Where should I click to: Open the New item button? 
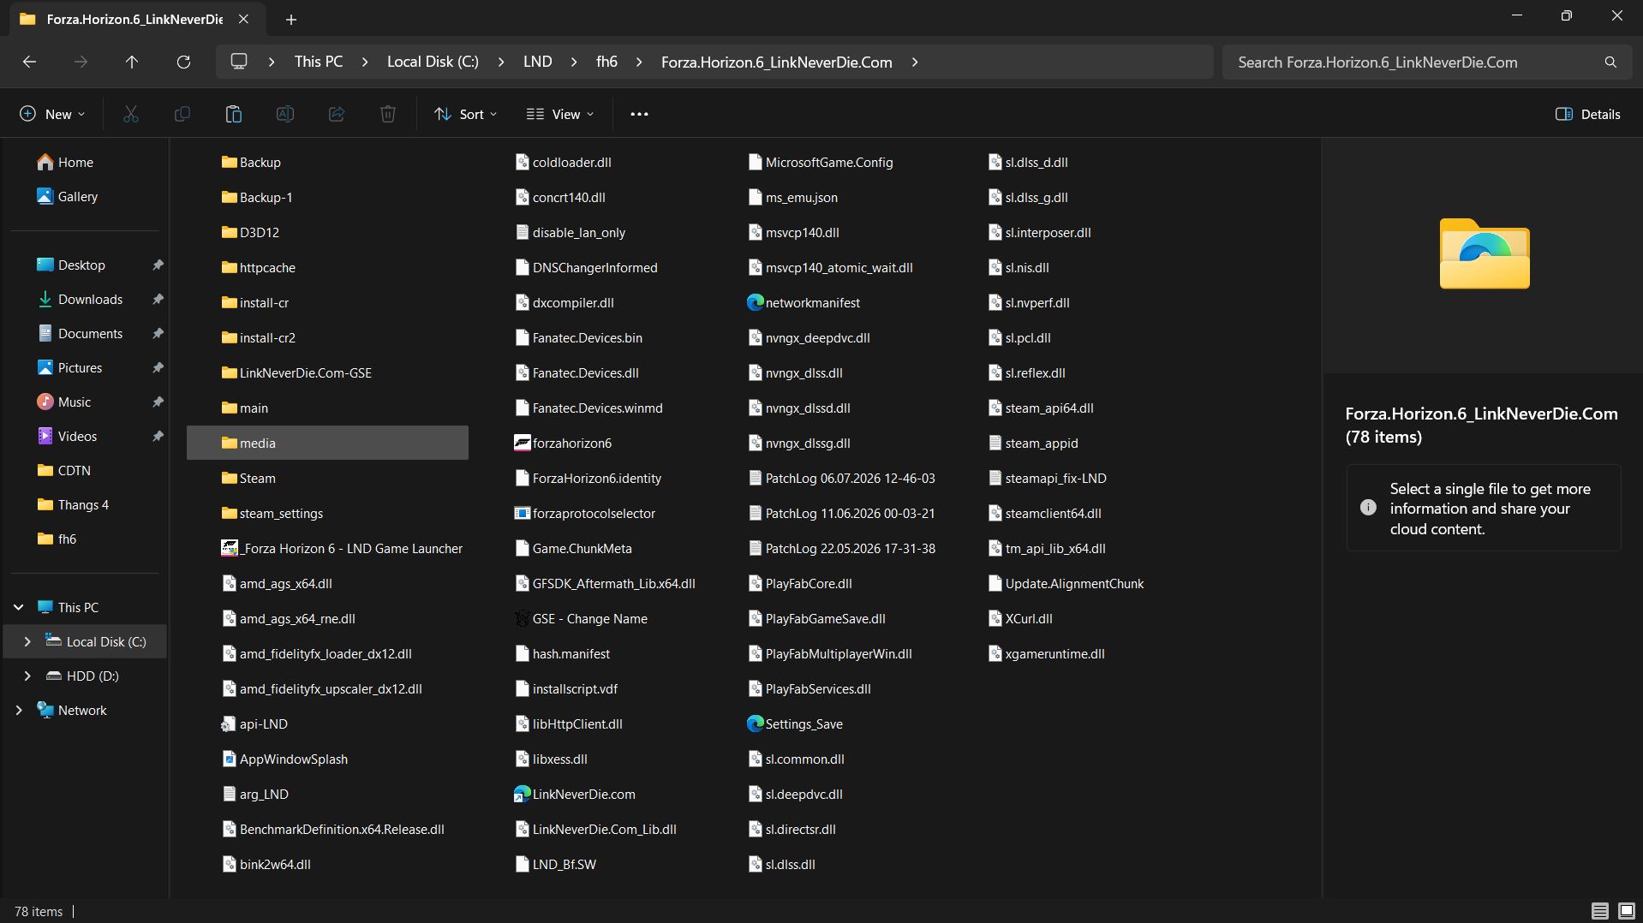(52, 114)
